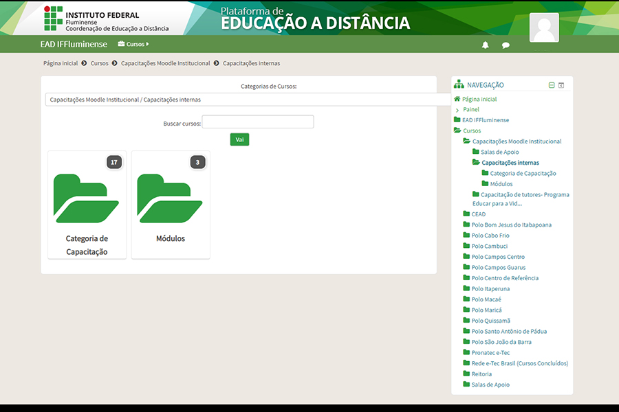Open the Categoria de Capacitação card label
The image size is (619, 412).
point(87,245)
